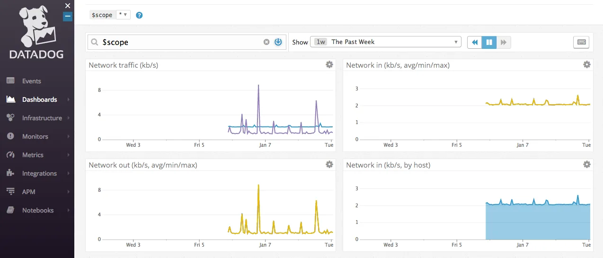Viewport: 603px width, 258px height.
Task: Open gear on Network in by host
Action: (x=587, y=165)
